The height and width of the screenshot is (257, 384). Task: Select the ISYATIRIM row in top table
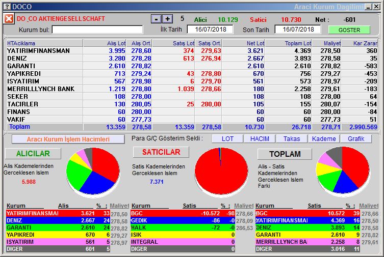click(x=192, y=81)
